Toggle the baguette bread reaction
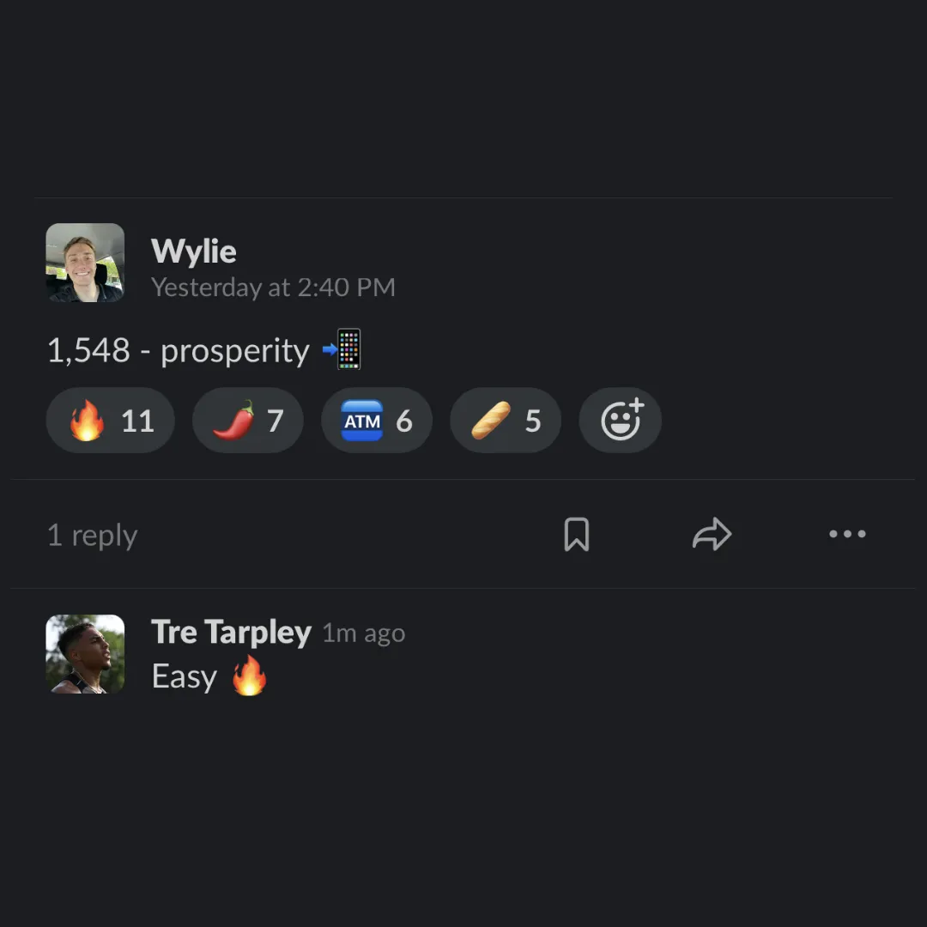The image size is (927, 927). (x=506, y=421)
